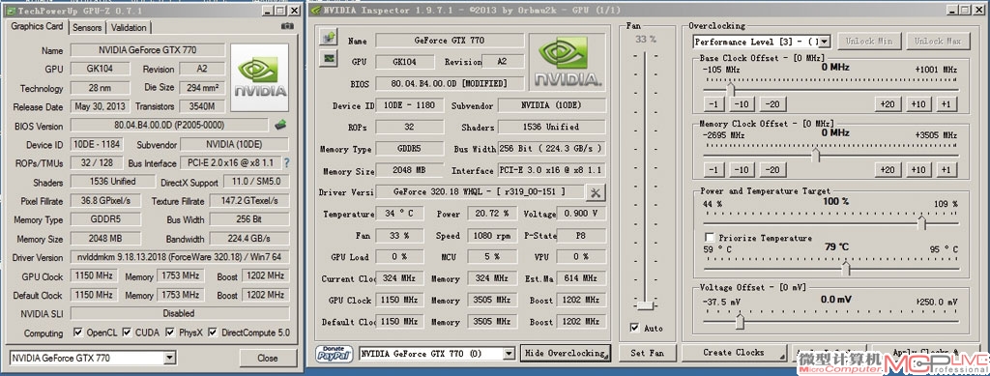Screen dimensions: 990x376
Task: Click the GPU-Z Close button
Action: click(268, 358)
